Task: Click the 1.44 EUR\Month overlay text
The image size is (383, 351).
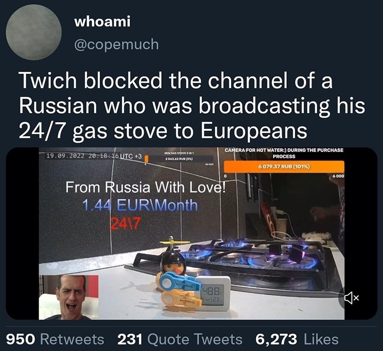Action: (x=140, y=205)
